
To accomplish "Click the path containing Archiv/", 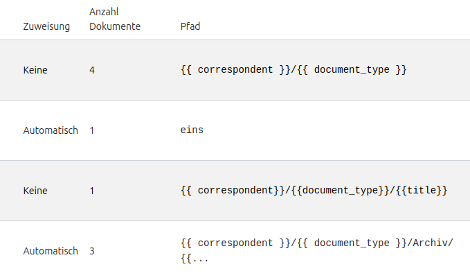I will click(x=316, y=243).
